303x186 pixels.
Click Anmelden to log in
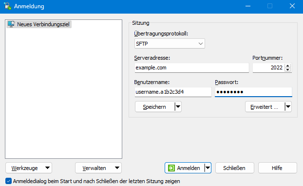tap(185, 168)
